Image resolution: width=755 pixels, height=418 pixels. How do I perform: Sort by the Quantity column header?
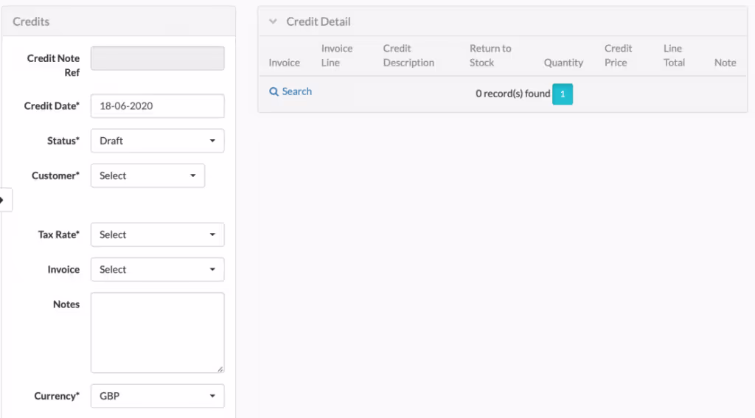click(x=563, y=63)
